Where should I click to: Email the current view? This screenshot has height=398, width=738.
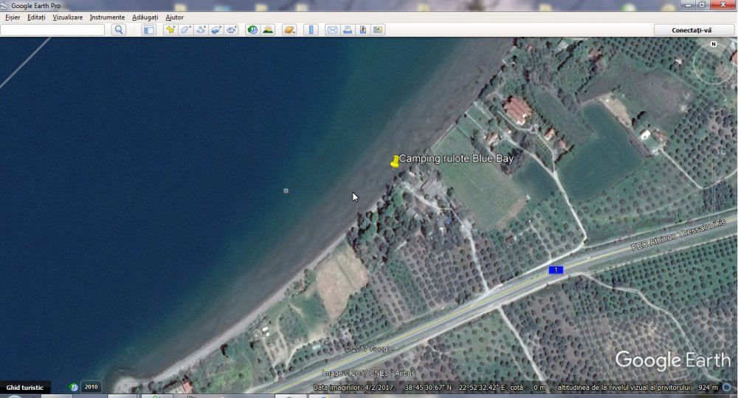tap(332, 30)
